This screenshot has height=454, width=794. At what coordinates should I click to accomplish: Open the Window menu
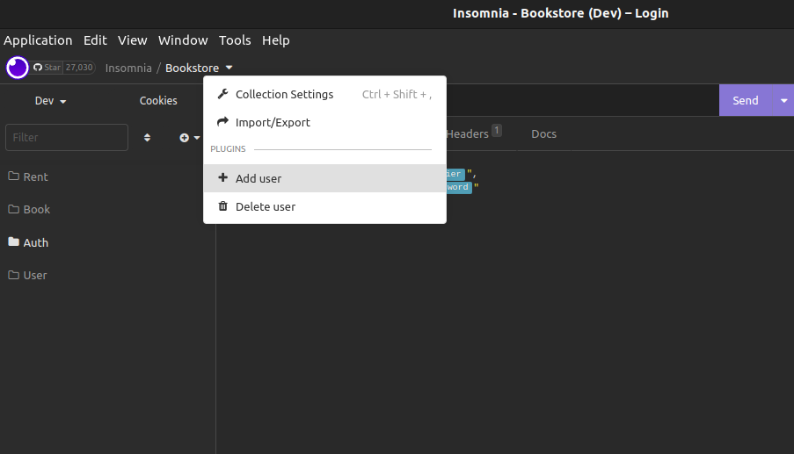[183, 40]
